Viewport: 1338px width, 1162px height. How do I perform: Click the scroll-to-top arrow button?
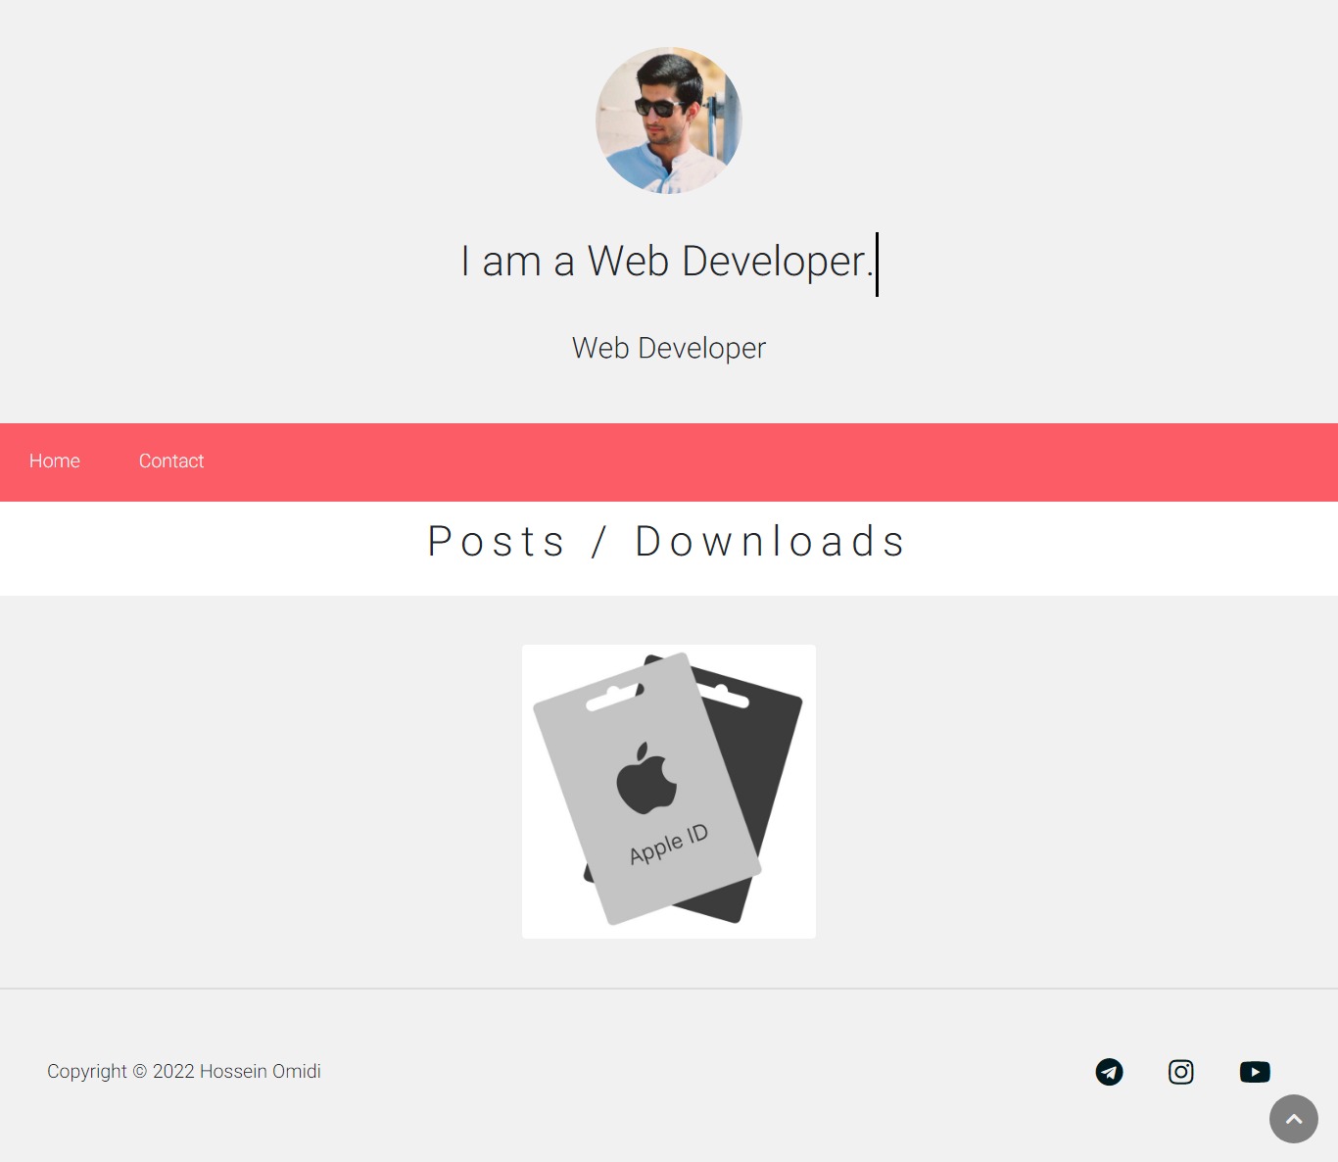click(1294, 1119)
